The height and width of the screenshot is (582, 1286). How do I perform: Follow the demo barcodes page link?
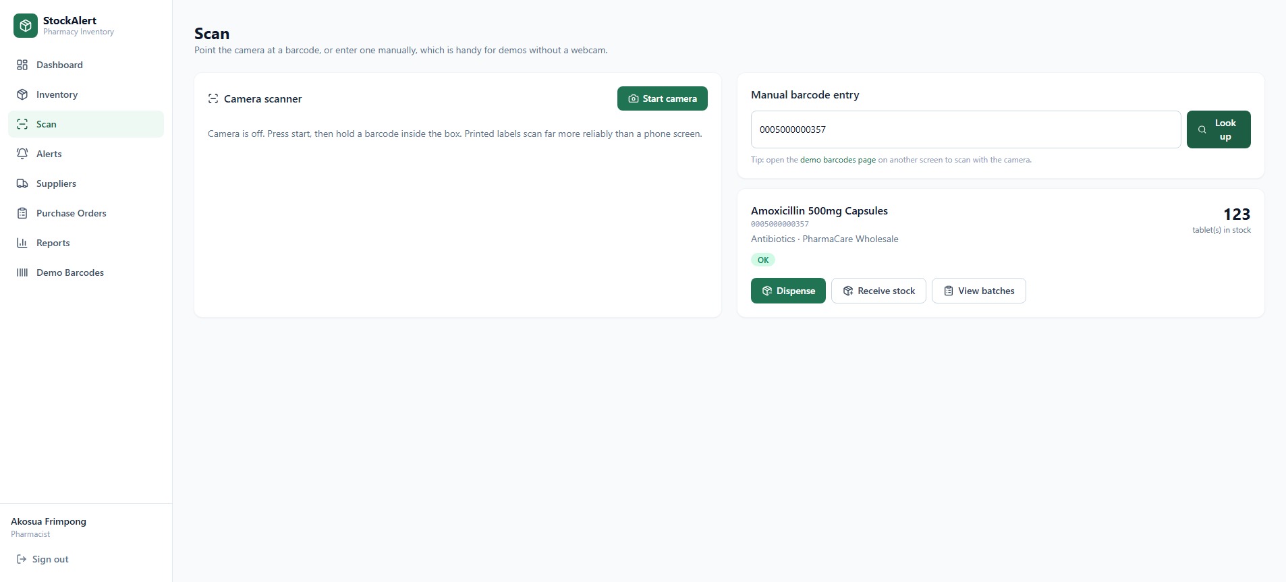tap(838, 160)
